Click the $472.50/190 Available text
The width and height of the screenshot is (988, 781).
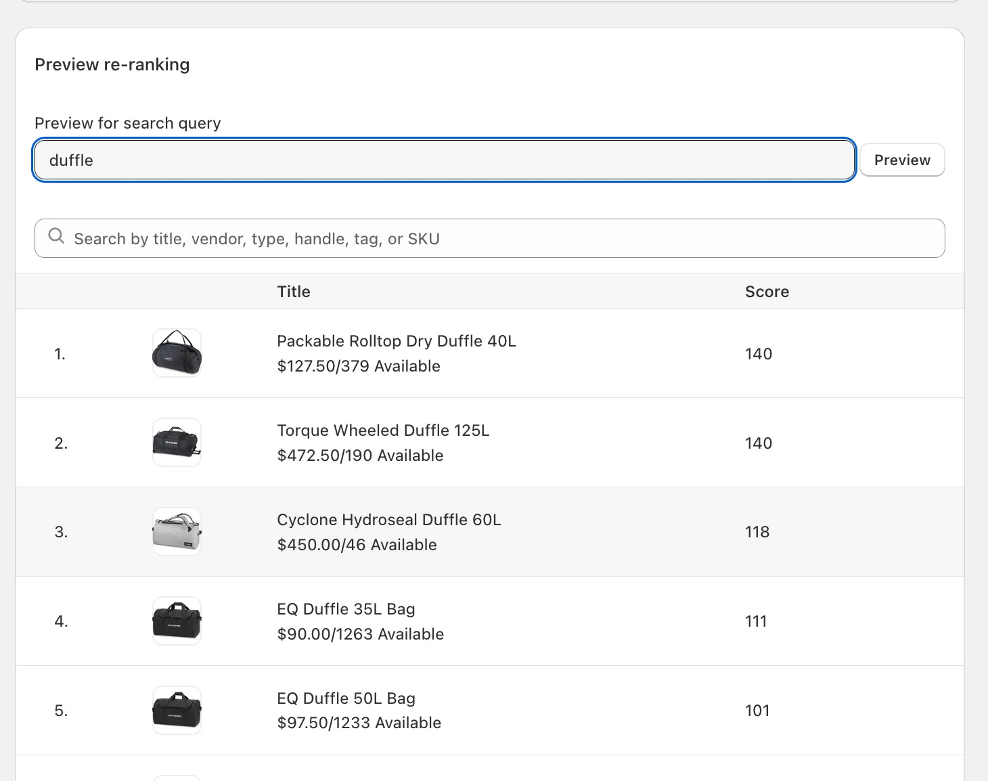[x=360, y=455]
